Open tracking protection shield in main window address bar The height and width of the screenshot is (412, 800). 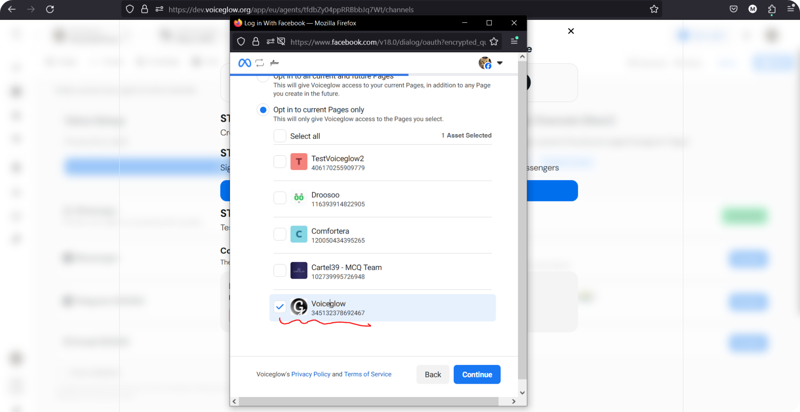(130, 9)
